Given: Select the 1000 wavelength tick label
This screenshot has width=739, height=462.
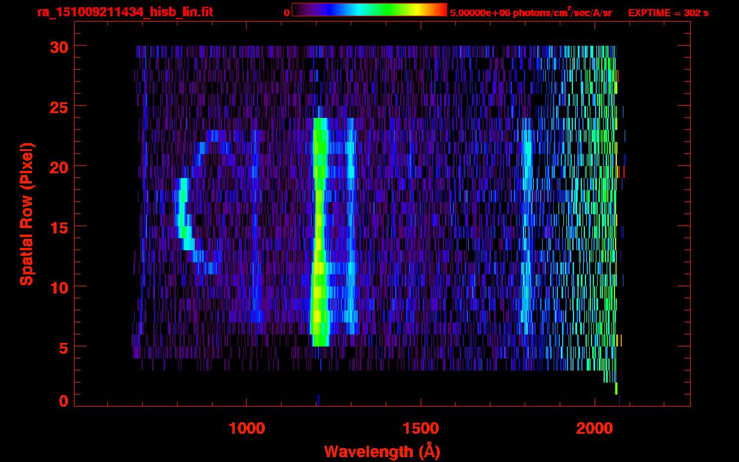Looking at the screenshot, I should (x=247, y=428).
